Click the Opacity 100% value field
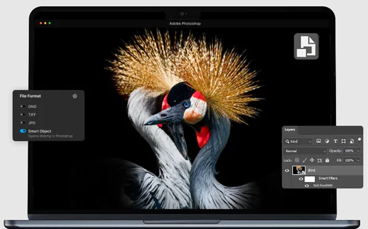The width and height of the screenshot is (368, 229). (349, 151)
